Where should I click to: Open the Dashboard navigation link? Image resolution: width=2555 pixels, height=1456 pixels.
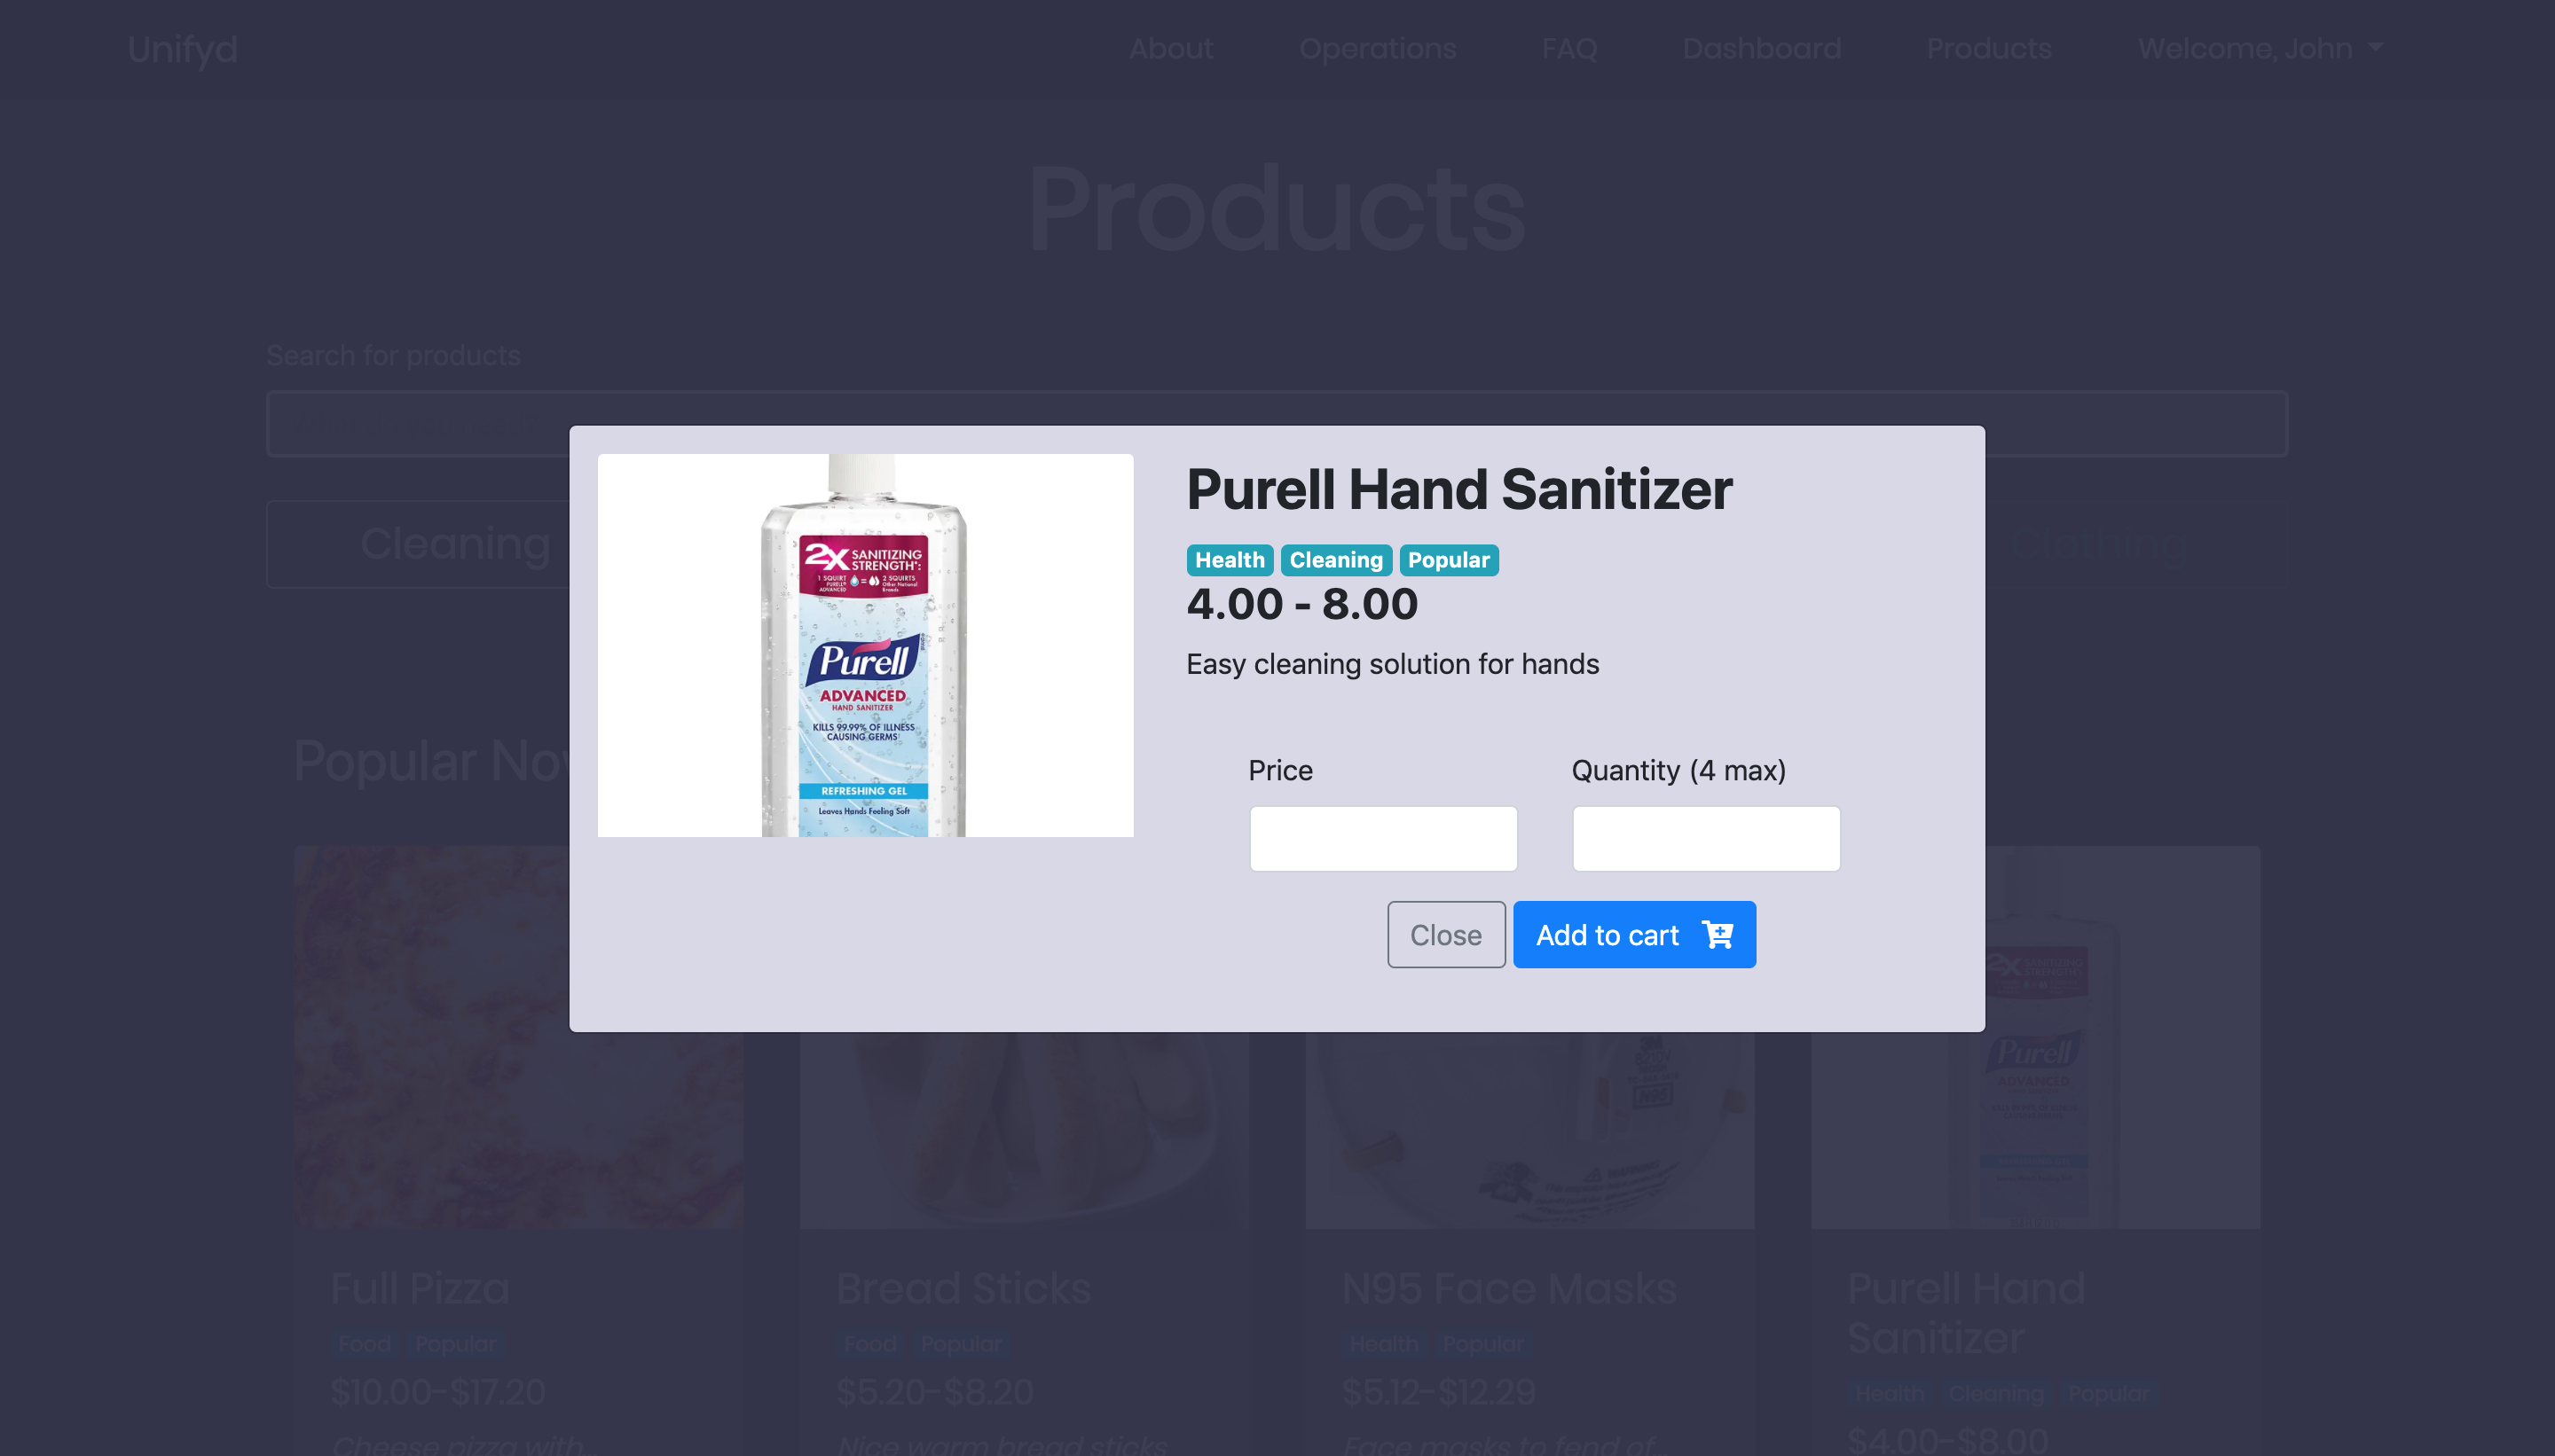(1761, 48)
